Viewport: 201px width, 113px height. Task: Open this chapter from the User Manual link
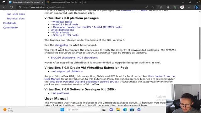[161, 76]
